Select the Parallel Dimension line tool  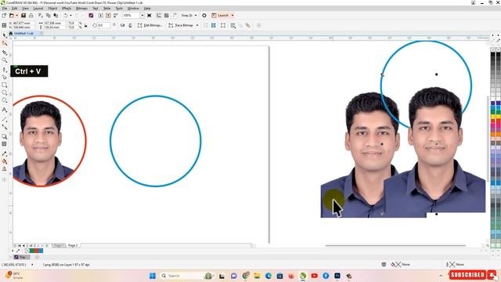click(x=5, y=119)
